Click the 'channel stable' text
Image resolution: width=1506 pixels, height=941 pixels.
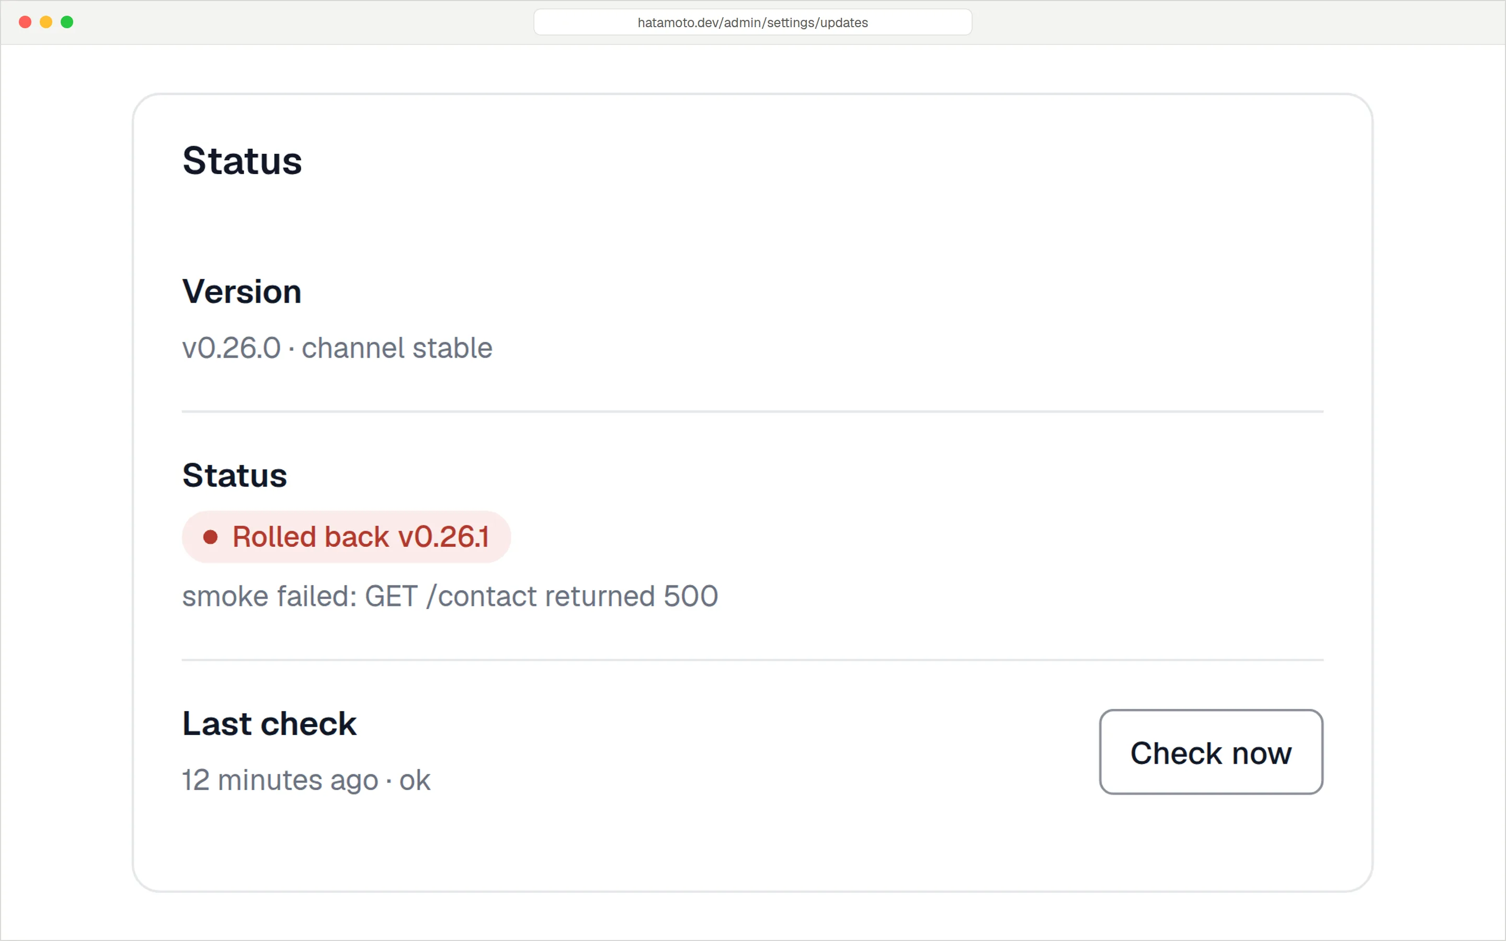397,348
